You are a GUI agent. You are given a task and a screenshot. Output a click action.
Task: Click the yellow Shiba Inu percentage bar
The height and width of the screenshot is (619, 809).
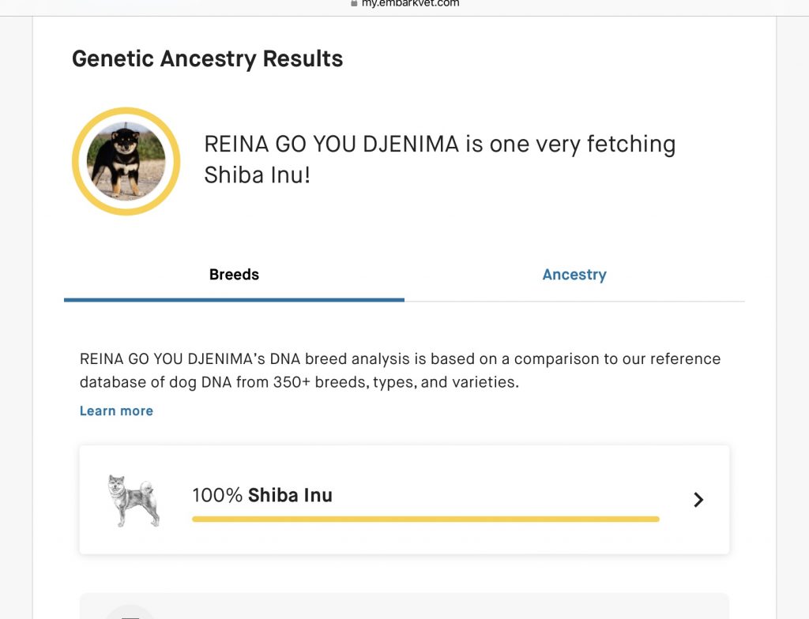tap(425, 519)
